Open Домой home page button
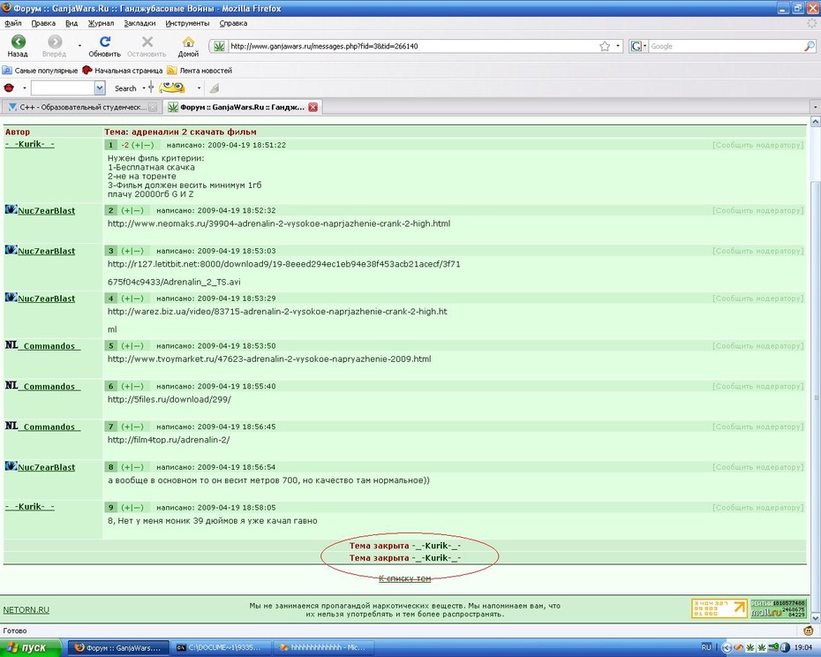The width and height of the screenshot is (821, 657). pyautogui.click(x=188, y=46)
